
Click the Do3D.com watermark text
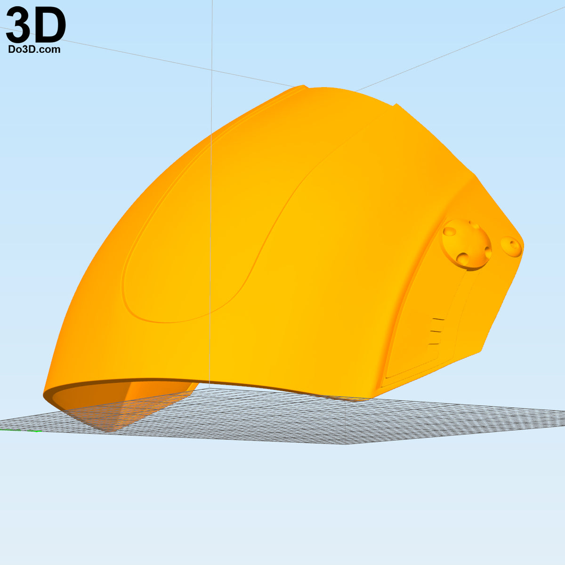[34, 49]
